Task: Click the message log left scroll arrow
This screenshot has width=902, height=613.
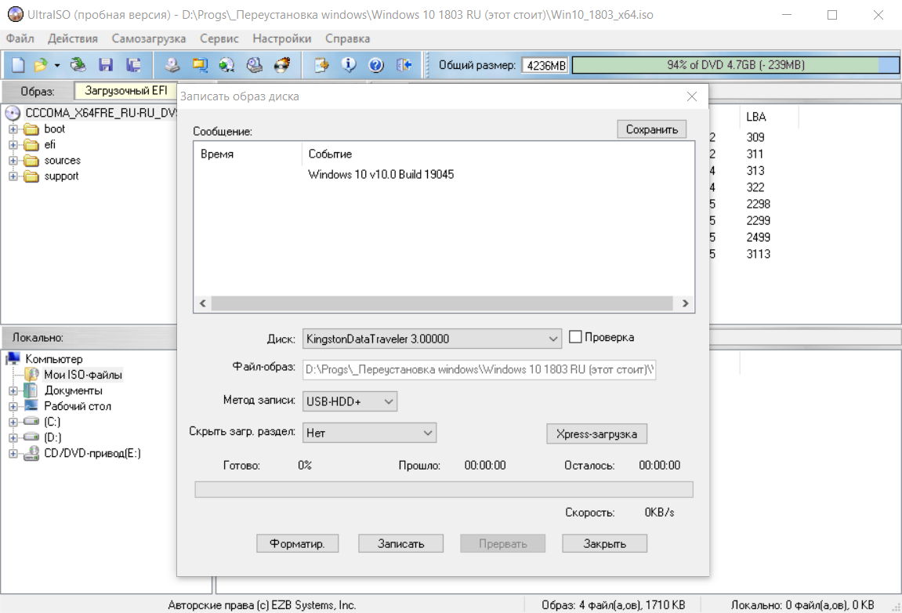Action: (x=202, y=303)
